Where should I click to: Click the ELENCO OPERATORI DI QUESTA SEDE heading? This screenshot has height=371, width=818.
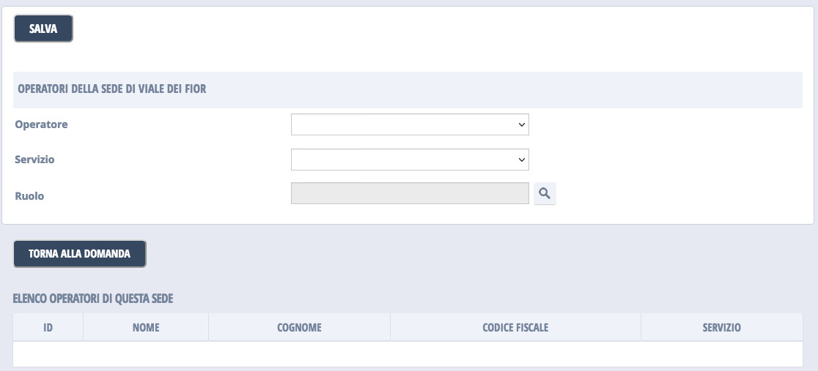93,299
